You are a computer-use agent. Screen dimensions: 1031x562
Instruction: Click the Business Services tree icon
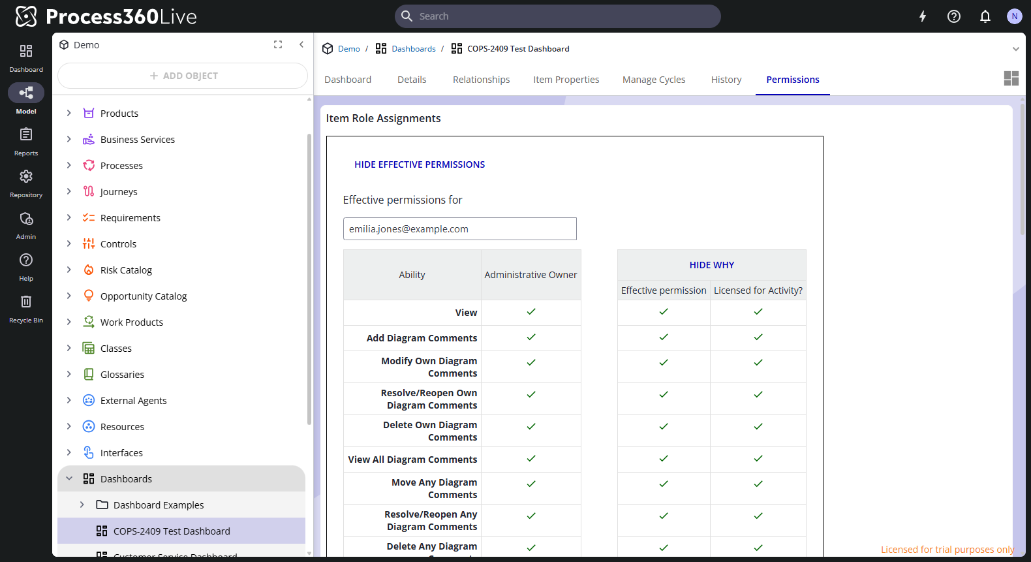89,139
